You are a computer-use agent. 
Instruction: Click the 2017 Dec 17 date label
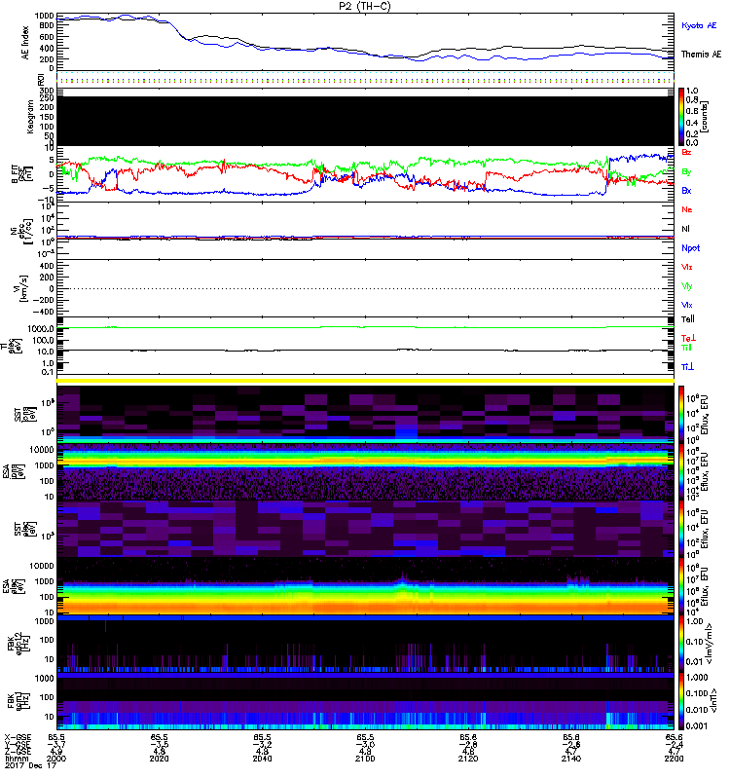click(31, 765)
